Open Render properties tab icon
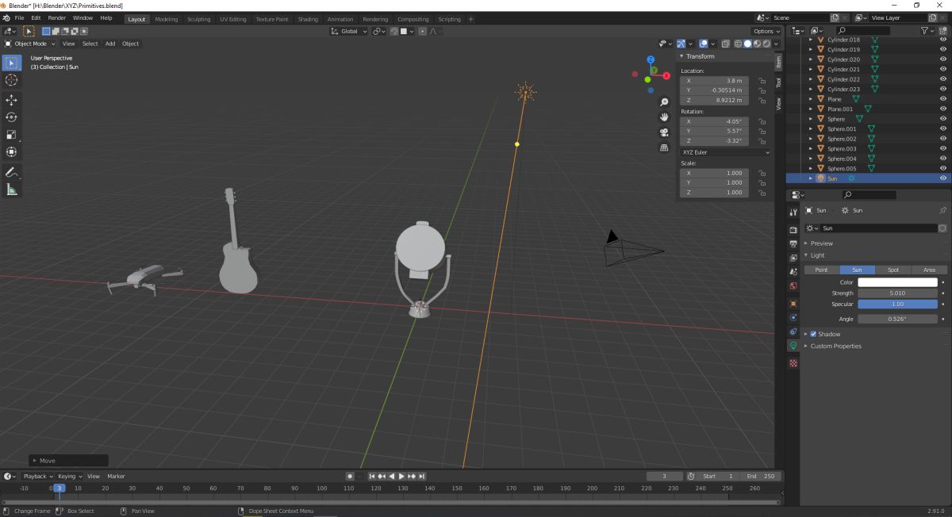The width and height of the screenshot is (952, 517). pos(793,229)
